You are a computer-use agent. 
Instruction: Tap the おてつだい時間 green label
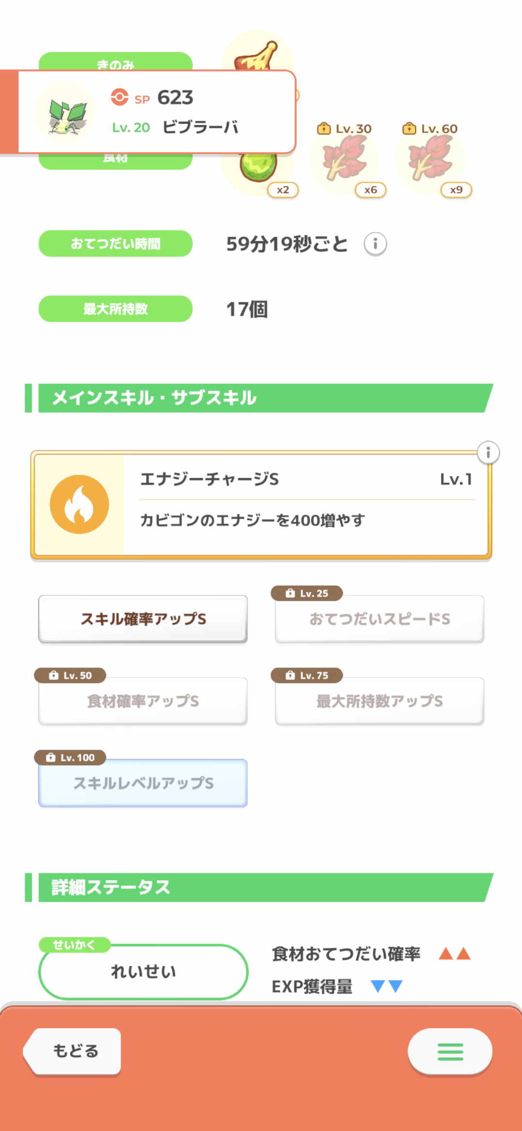116,244
